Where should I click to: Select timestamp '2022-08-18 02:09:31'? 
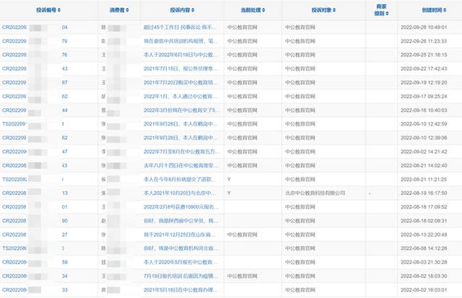point(424,221)
